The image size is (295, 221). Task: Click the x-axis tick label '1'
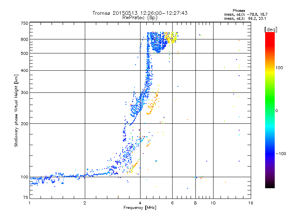tap(29, 203)
